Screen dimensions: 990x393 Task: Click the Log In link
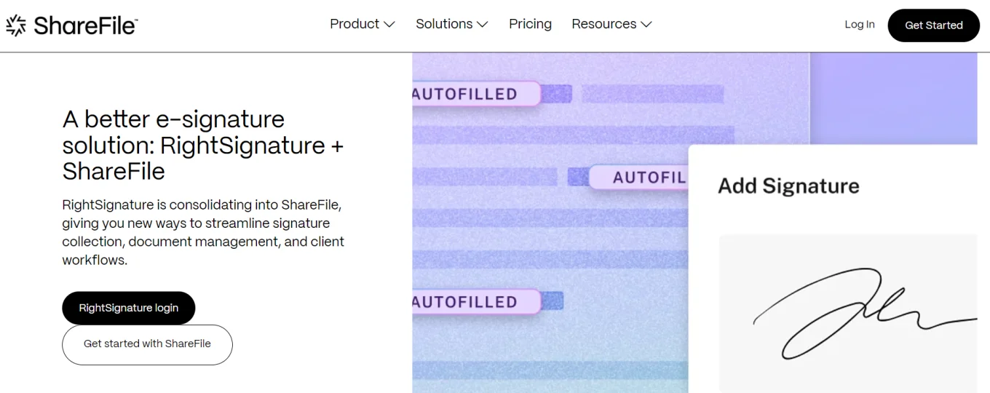(859, 25)
